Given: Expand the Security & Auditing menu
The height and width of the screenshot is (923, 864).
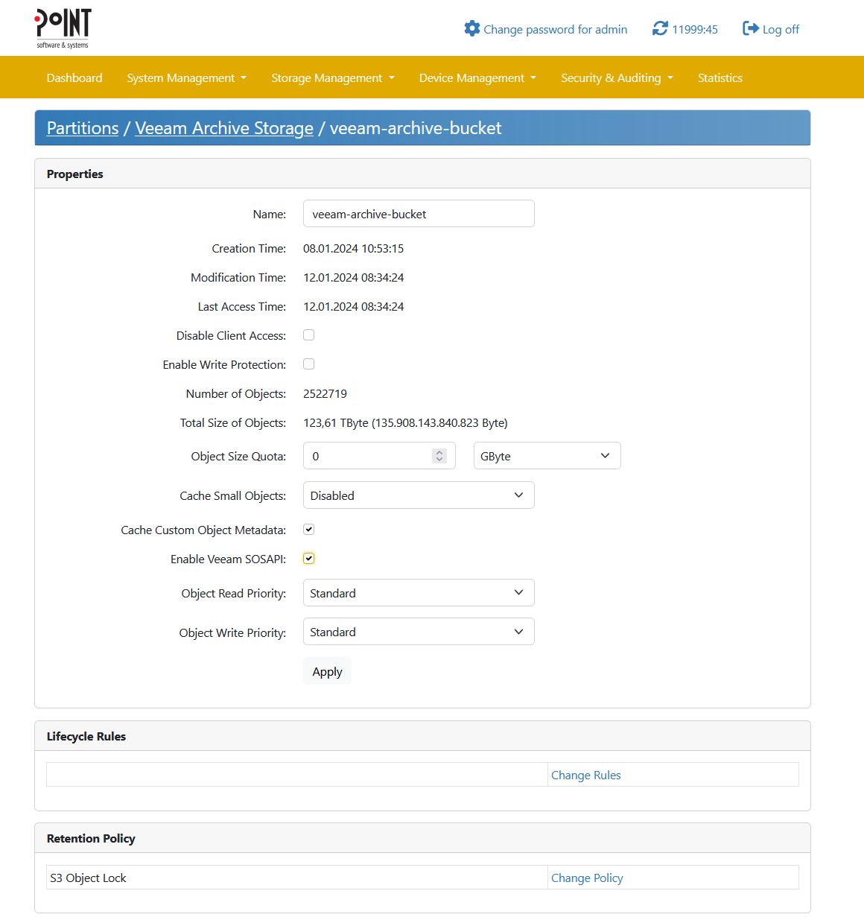Looking at the screenshot, I should coord(617,77).
